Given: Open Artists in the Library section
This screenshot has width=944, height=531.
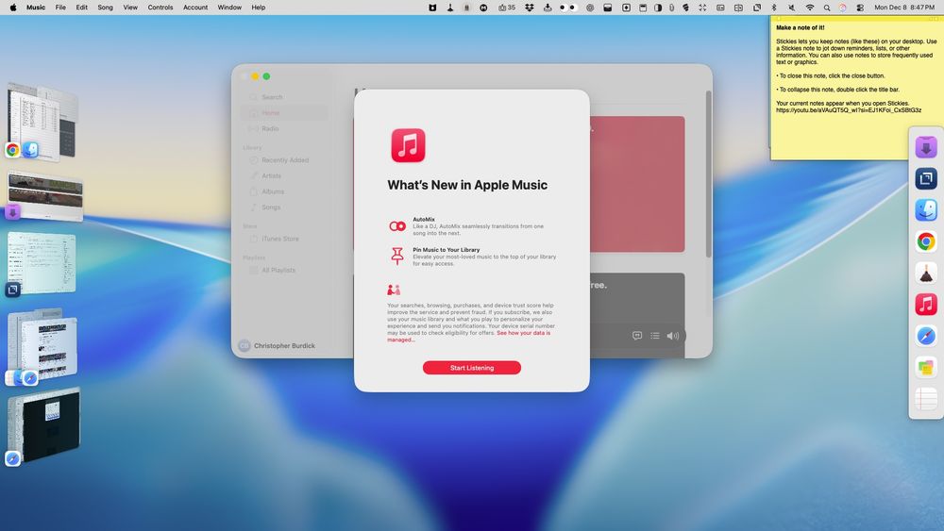Looking at the screenshot, I should (x=283, y=175).
